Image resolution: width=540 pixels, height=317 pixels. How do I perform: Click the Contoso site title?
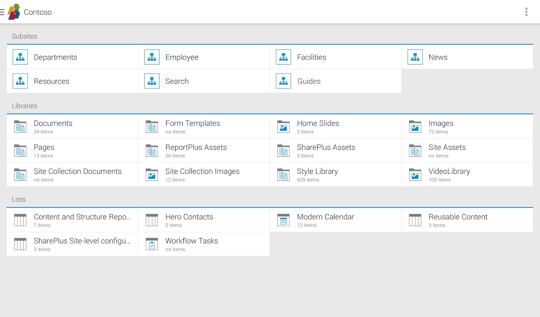(x=38, y=12)
